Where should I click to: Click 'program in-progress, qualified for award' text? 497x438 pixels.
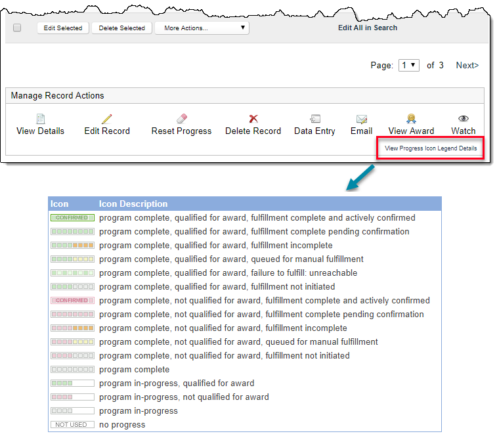pos(177,383)
